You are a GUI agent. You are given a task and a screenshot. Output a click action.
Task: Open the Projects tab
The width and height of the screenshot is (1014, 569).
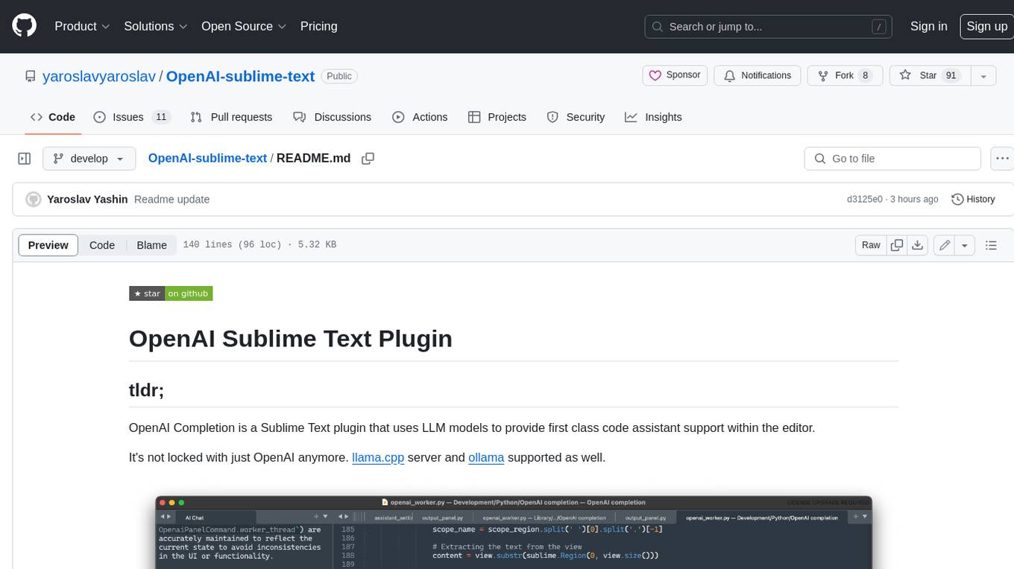click(x=497, y=117)
